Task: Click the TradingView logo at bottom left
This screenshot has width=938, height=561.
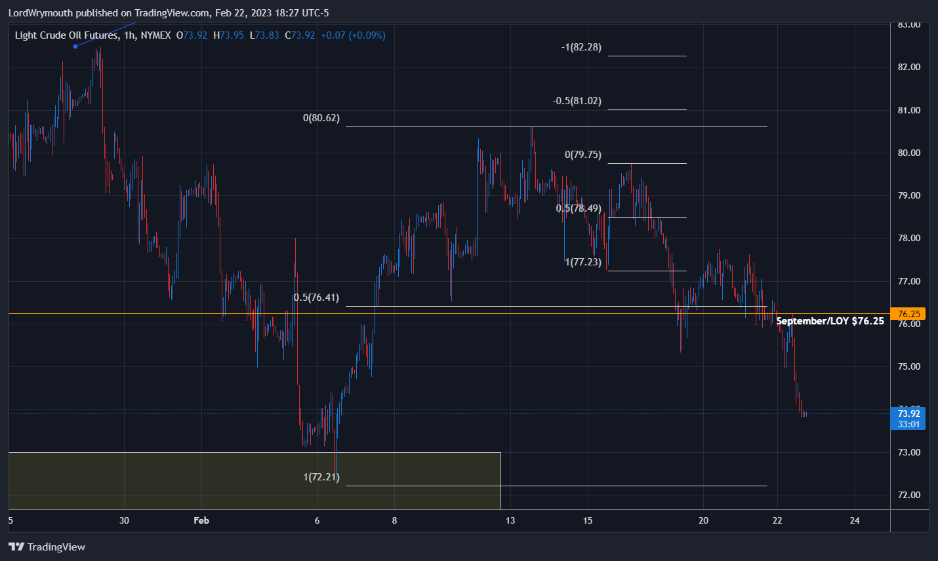Action: (x=47, y=547)
